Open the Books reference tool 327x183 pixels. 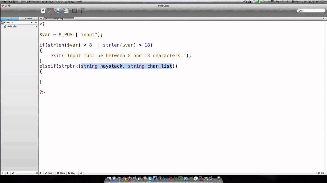pyautogui.click(x=83, y=11)
